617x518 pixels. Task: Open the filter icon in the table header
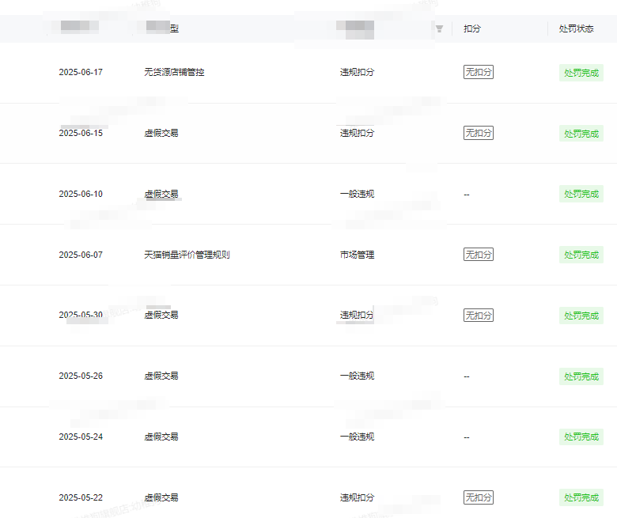[x=439, y=28]
